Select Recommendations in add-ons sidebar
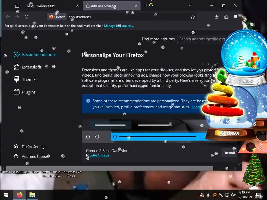The width and height of the screenshot is (267, 200). 35,55
